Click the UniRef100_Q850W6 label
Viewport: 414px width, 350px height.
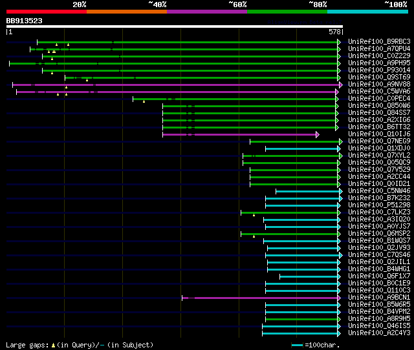pos(379,106)
